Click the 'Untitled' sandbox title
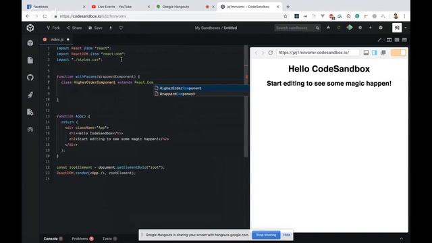 click(x=230, y=28)
